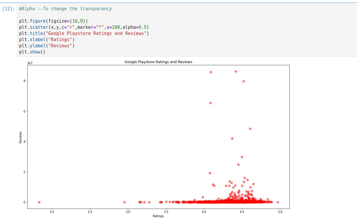Select the leftmost star point near rating 1.8
The width and height of the screenshot is (357, 218).
[x=39, y=202]
